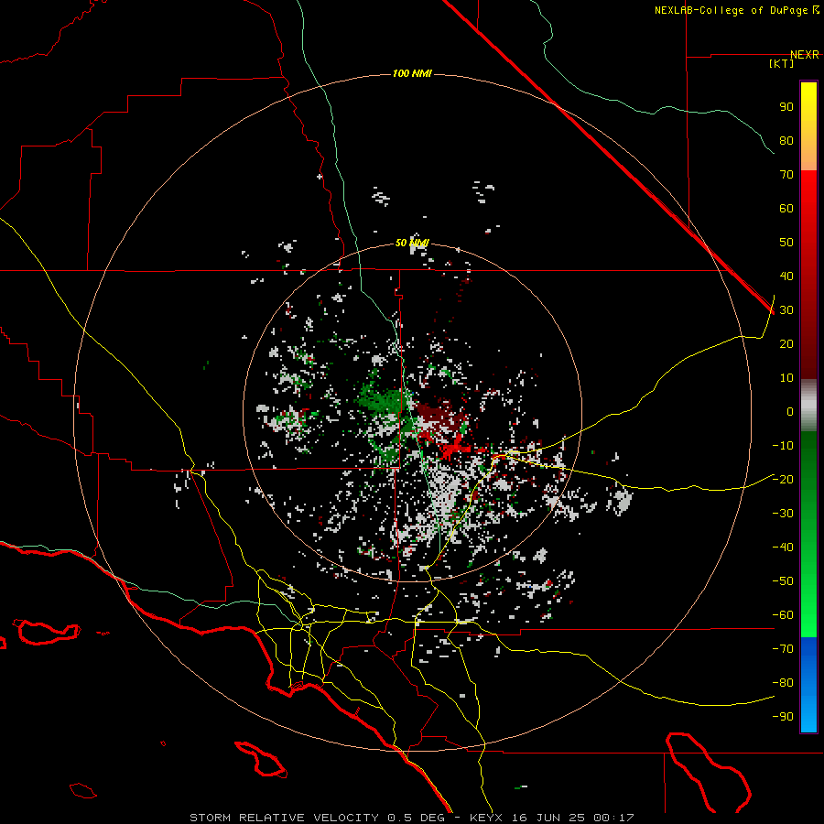This screenshot has height=824, width=824.
Task: Select the positive 20 knot scale label
Action: coord(786,344)
